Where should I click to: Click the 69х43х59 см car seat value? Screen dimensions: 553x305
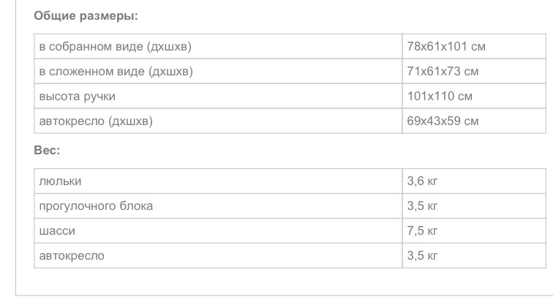[x=443, y=121]
